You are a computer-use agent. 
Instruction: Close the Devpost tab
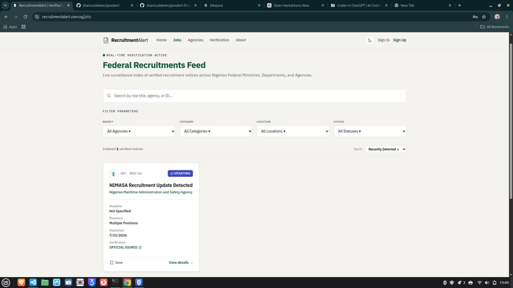(x=259, y=5)
